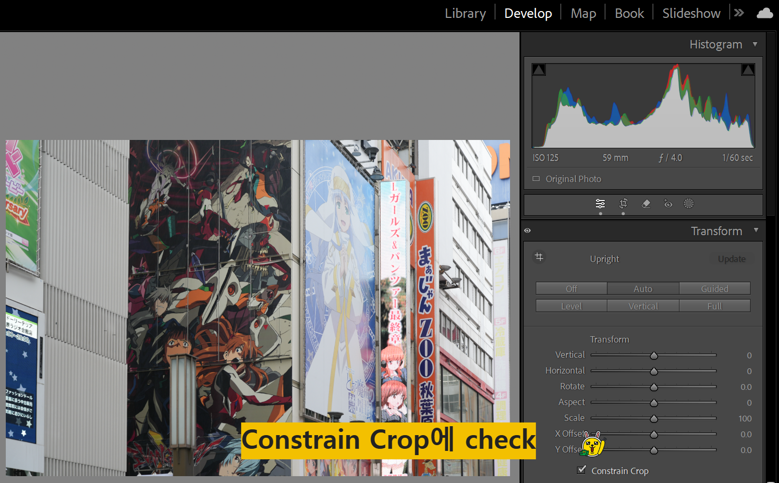
Task: Open cloud sync status icon
Action: (764, 13)
